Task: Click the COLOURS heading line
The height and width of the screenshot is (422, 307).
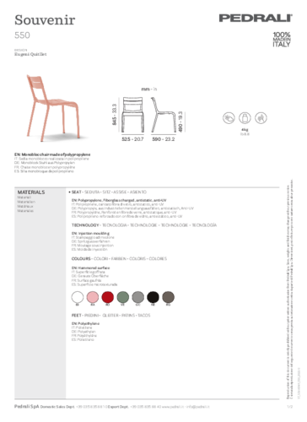Action: pyautogui.click(x=119, y=258)
